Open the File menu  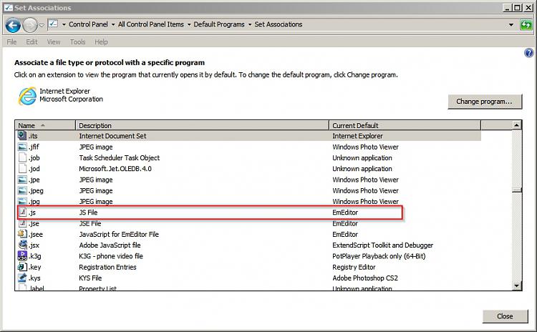(x=11, y=41)
